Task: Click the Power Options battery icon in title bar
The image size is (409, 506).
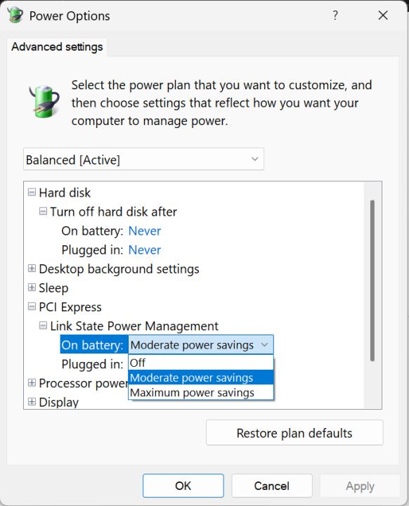Action: click(15, 15)
